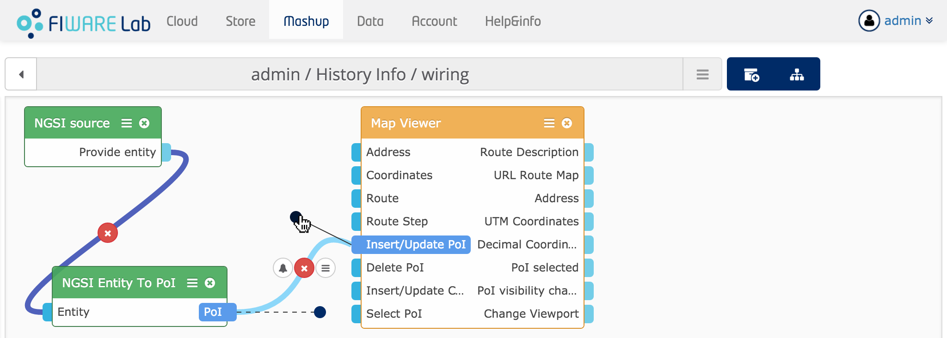The height and width of the screenshot is (338, 947).
Task: Open the Store tab
Action: (240, 21)
